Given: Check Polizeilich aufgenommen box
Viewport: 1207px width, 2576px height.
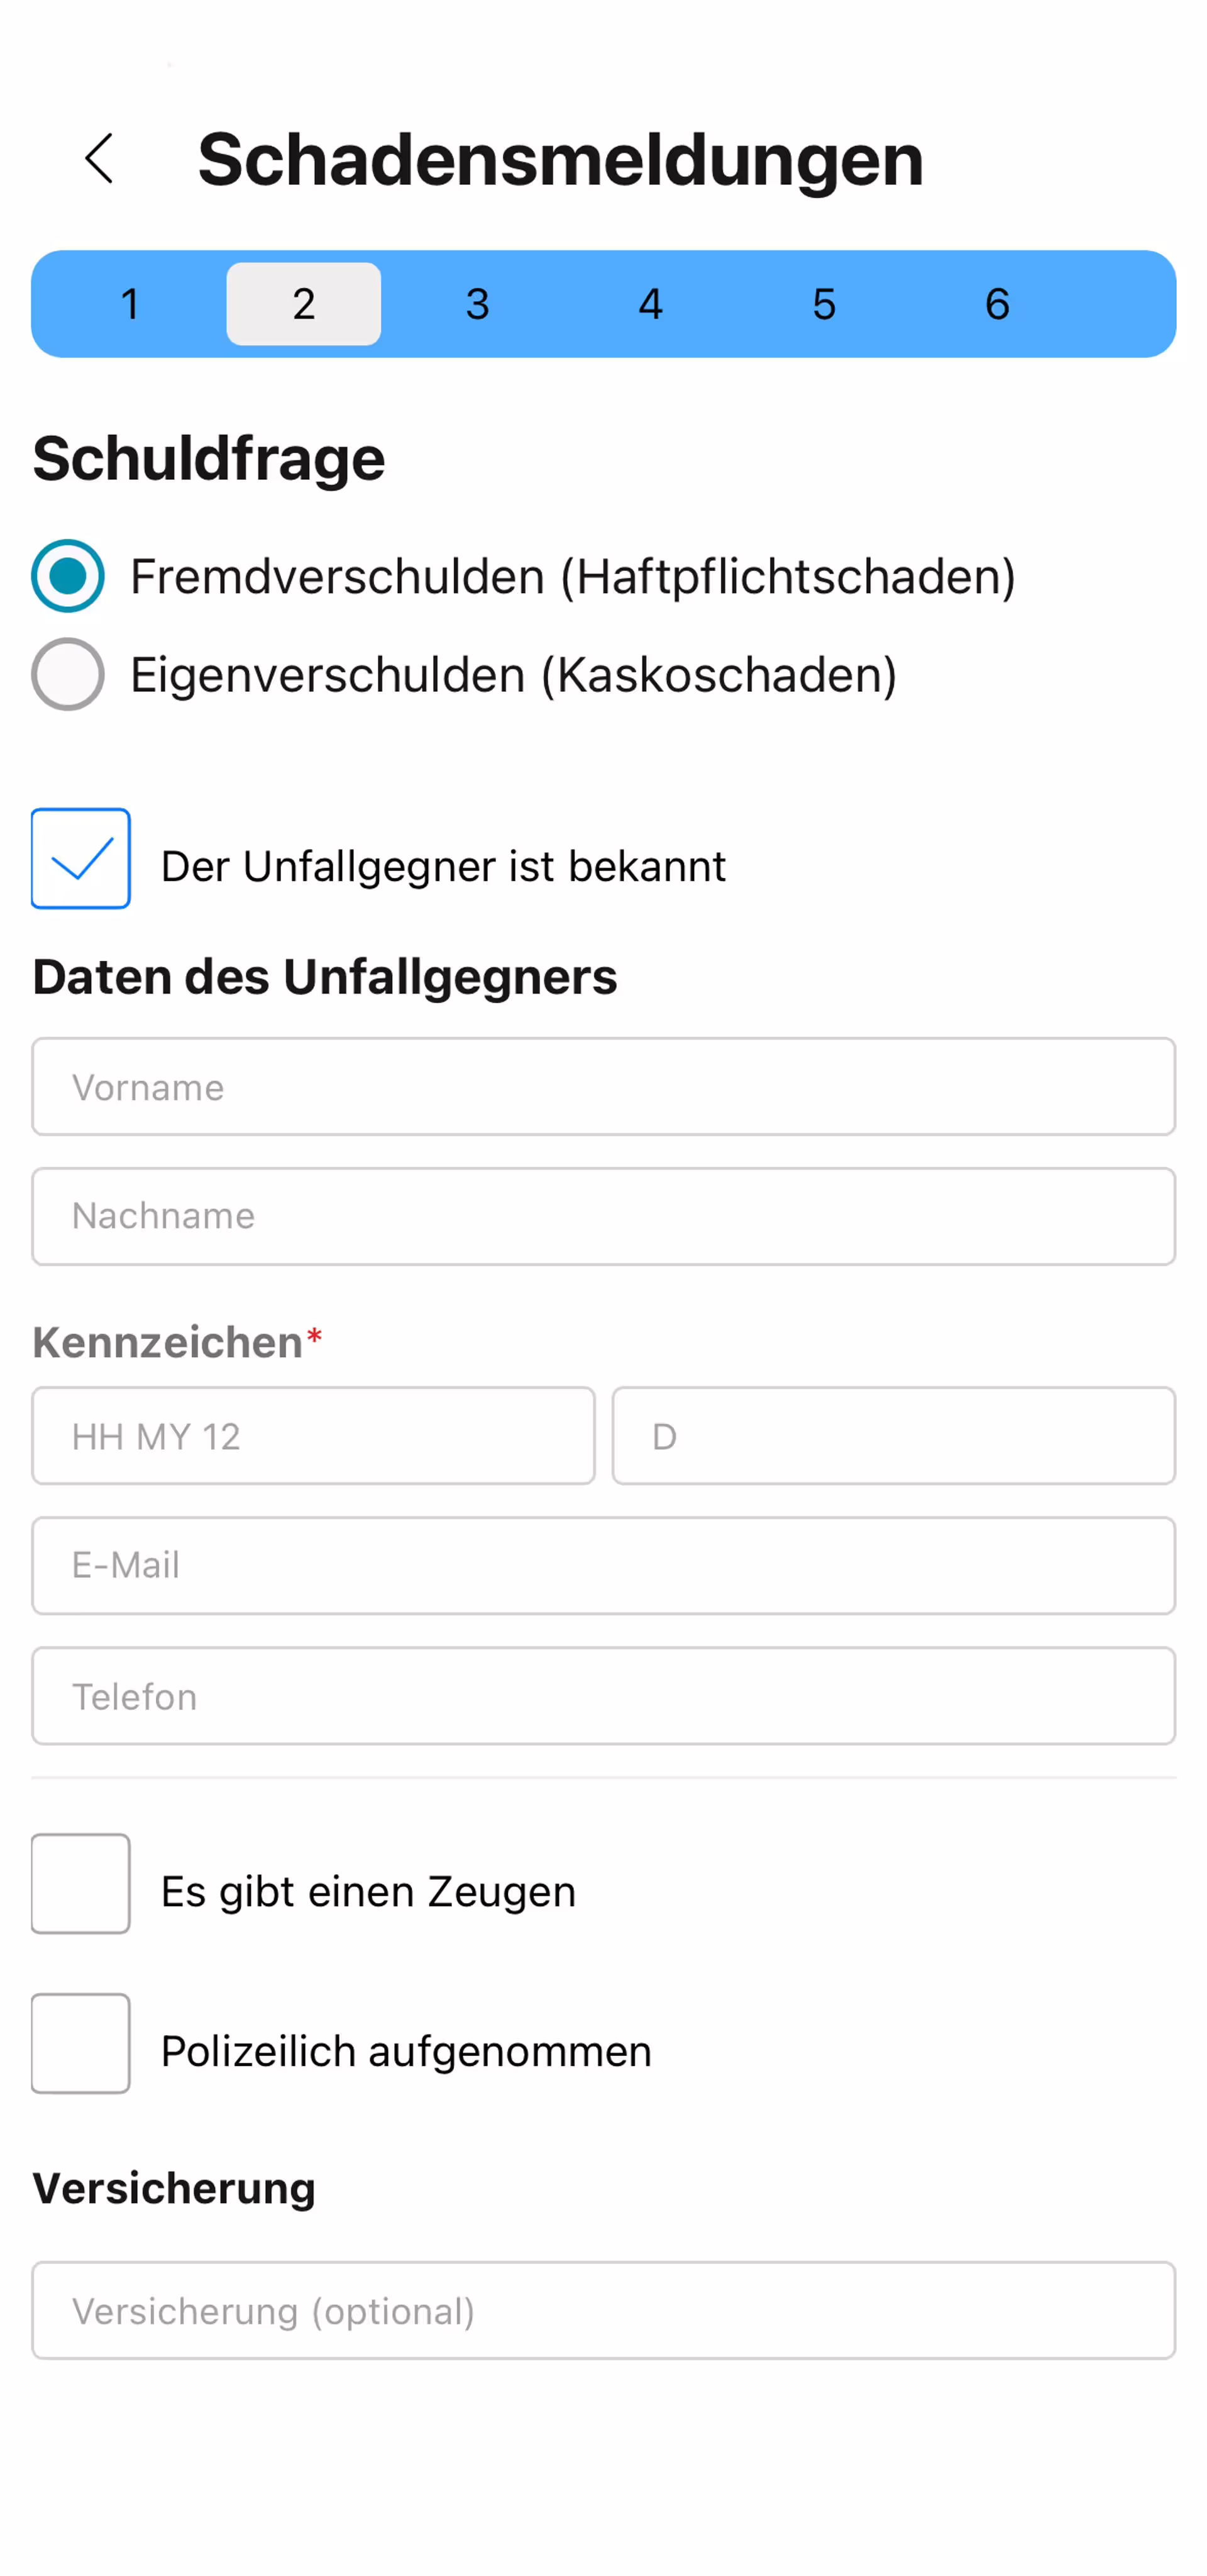Looking at the screenshot, I should click(x=81, y=2044).
